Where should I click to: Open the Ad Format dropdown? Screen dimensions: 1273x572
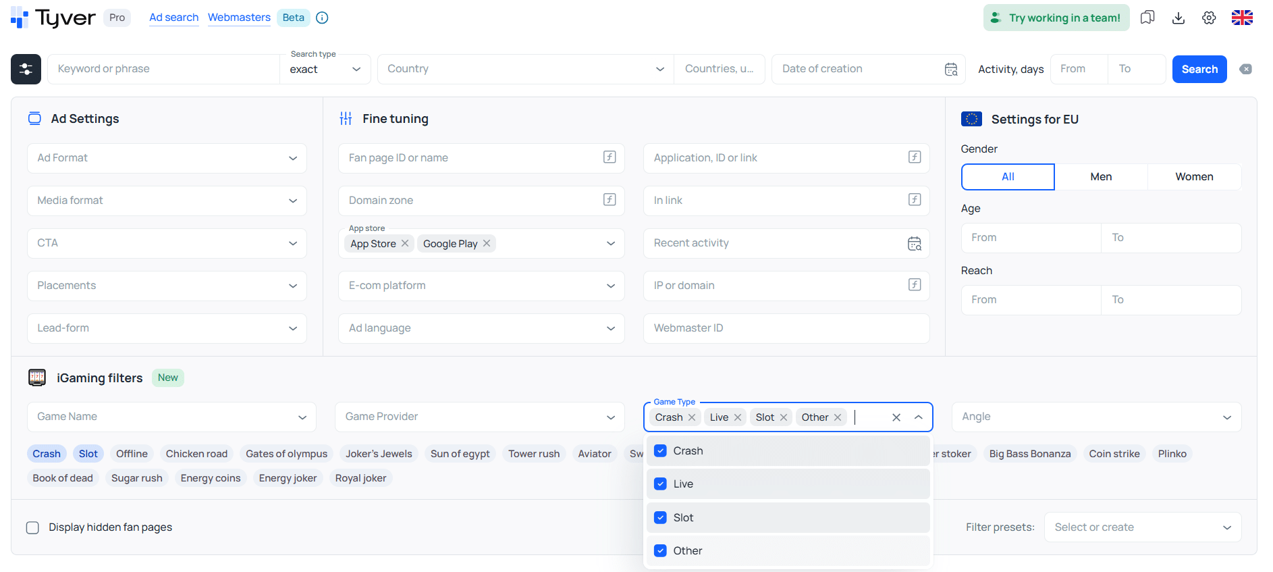click(x=167, y=158)
